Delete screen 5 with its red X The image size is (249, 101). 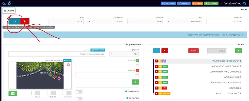[157, 82]
